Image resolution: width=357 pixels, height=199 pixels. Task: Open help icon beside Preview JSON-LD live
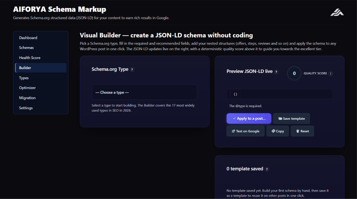276,72
